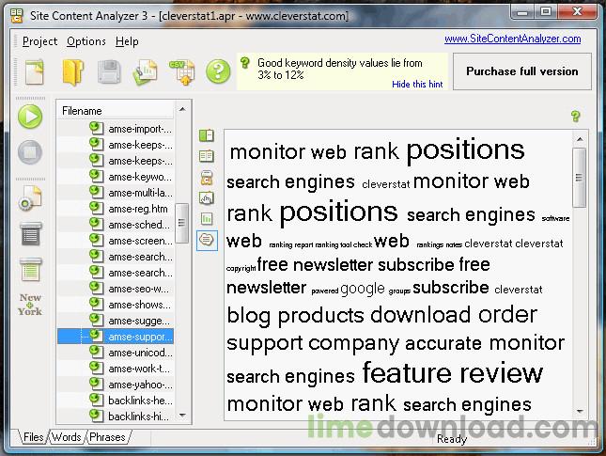Click the report chart toolbar icon
Viewport: 606px width, 456px height.
(x=146, y=72)
